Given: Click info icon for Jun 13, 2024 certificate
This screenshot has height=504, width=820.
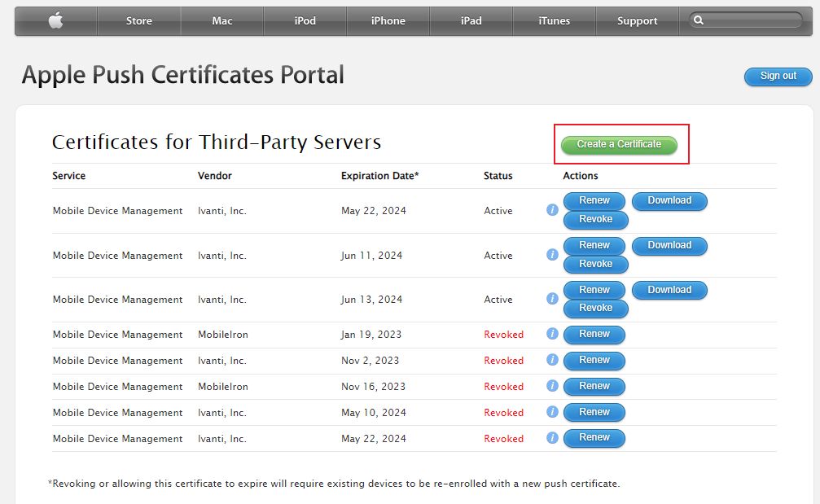Looking at the screenshot, I should point(552,300).
